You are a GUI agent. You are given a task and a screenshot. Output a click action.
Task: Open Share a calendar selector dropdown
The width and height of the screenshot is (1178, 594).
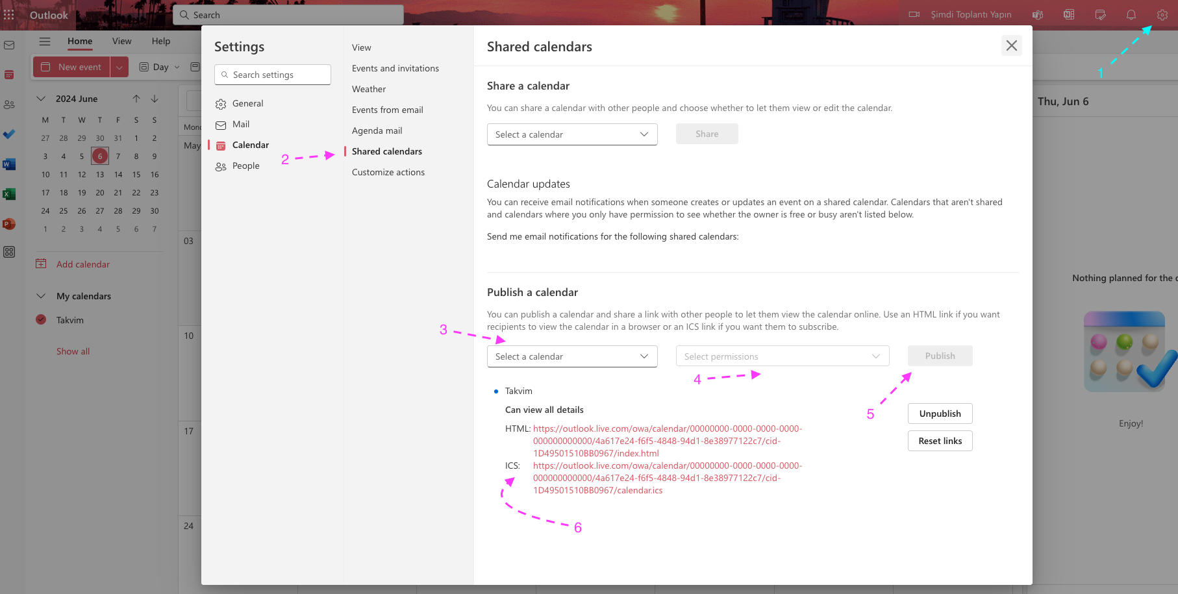(x=572, y=134)
